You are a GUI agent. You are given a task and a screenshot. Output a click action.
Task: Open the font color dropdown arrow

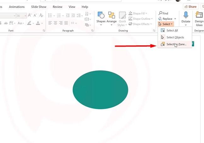pos(42,23)
